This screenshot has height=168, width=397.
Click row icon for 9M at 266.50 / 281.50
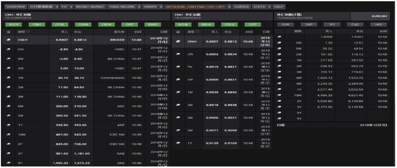pyautogui.click(x=8, y=116)
